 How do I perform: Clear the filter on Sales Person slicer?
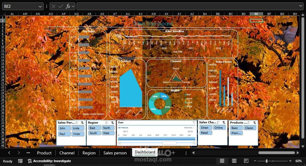coord(82,122)
